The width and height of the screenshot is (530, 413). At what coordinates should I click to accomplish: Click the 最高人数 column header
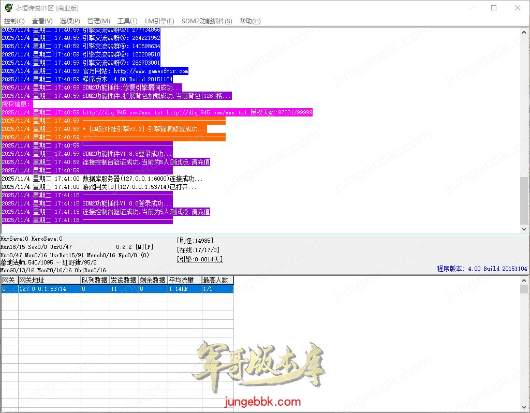click(x=217, y=280)
